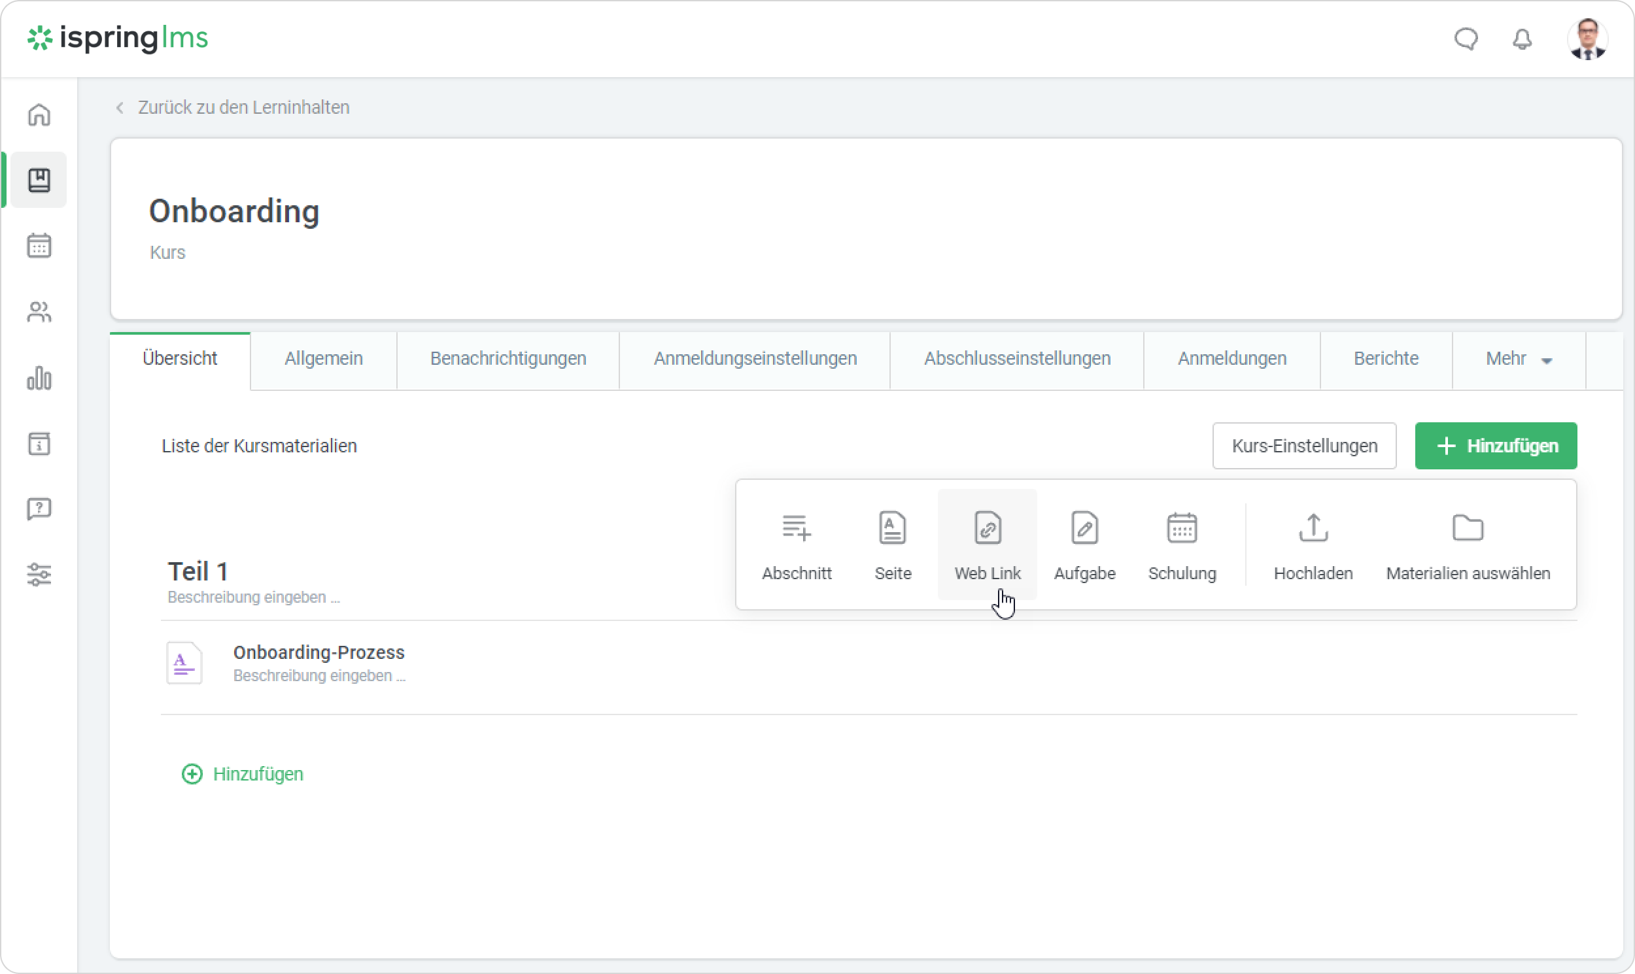Open the Onboarding-Prozess page item
The height and width of the screenshot is (974, 1635).
pos(318,652)
